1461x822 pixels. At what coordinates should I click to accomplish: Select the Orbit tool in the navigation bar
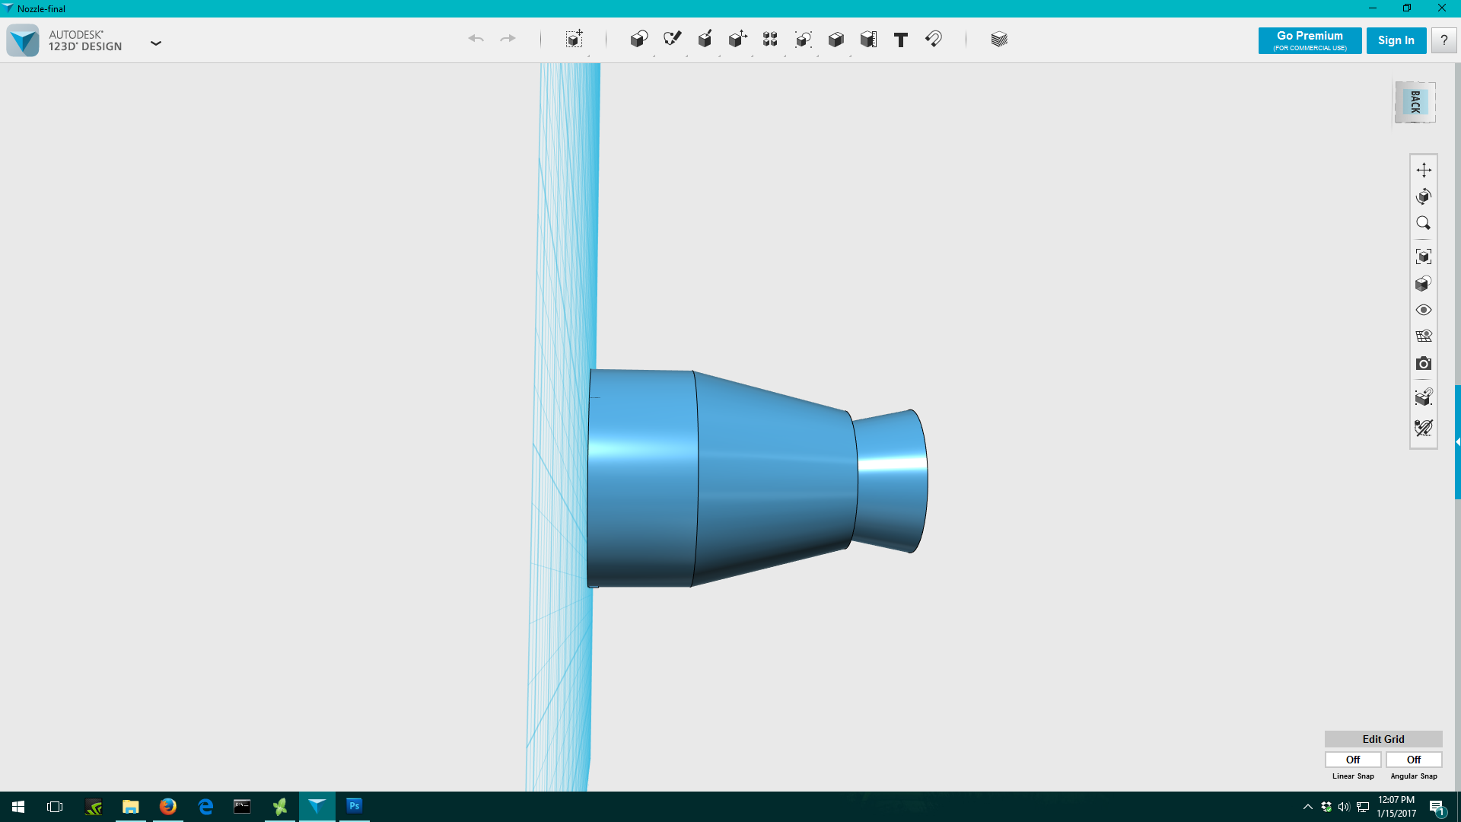point(1424,196)
